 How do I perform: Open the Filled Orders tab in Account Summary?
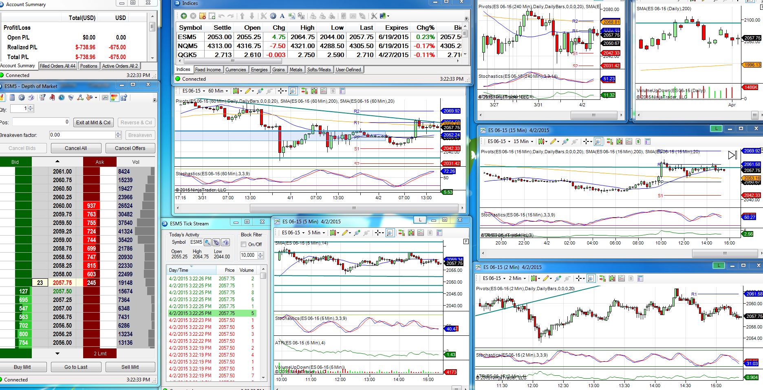click(x=57, y=66)
